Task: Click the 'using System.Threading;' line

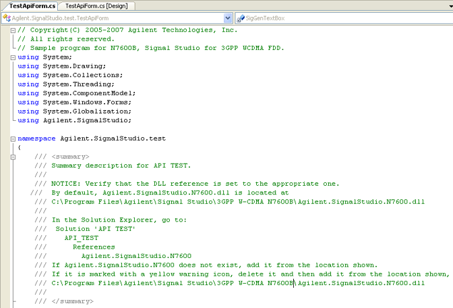Action: click(x=66, y=84)
